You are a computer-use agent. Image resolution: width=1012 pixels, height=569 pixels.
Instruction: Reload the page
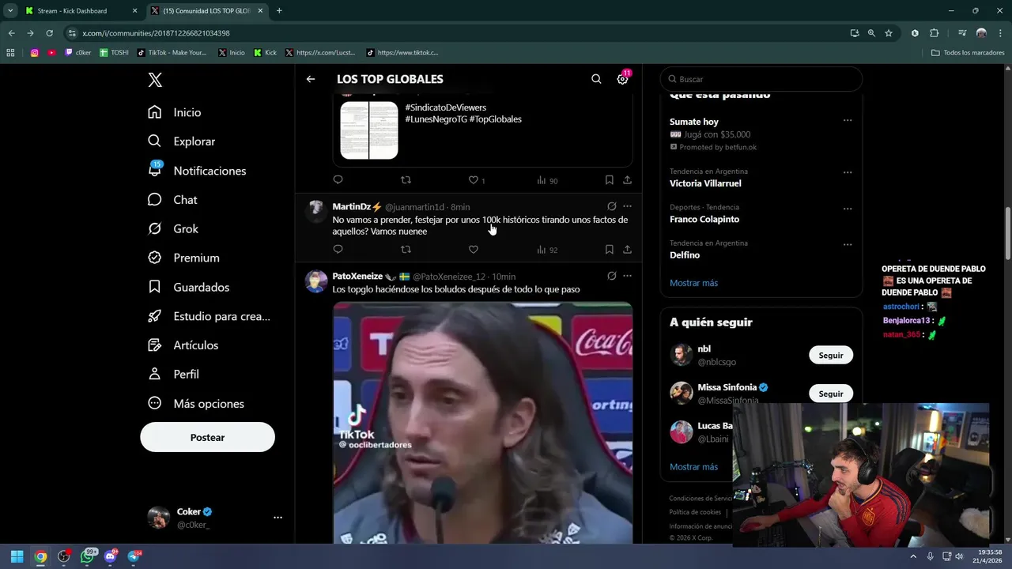[49, 33]
